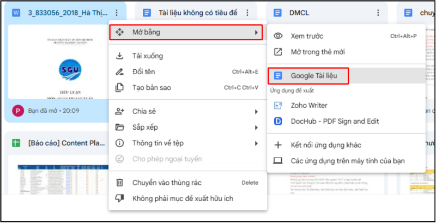This screenshot has width=436, height=223.
Task: Click the rename pencil icon
Action: [x=119, y=72]
